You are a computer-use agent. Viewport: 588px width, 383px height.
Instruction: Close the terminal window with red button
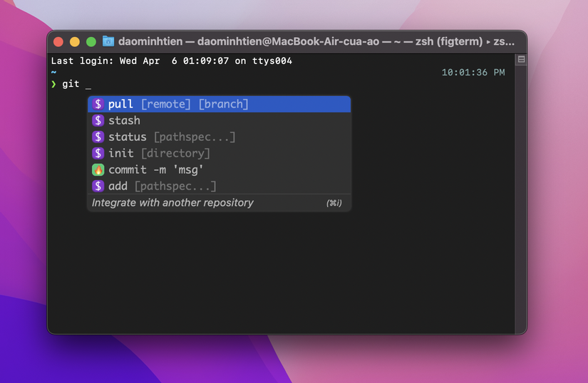tap(58, 41)
